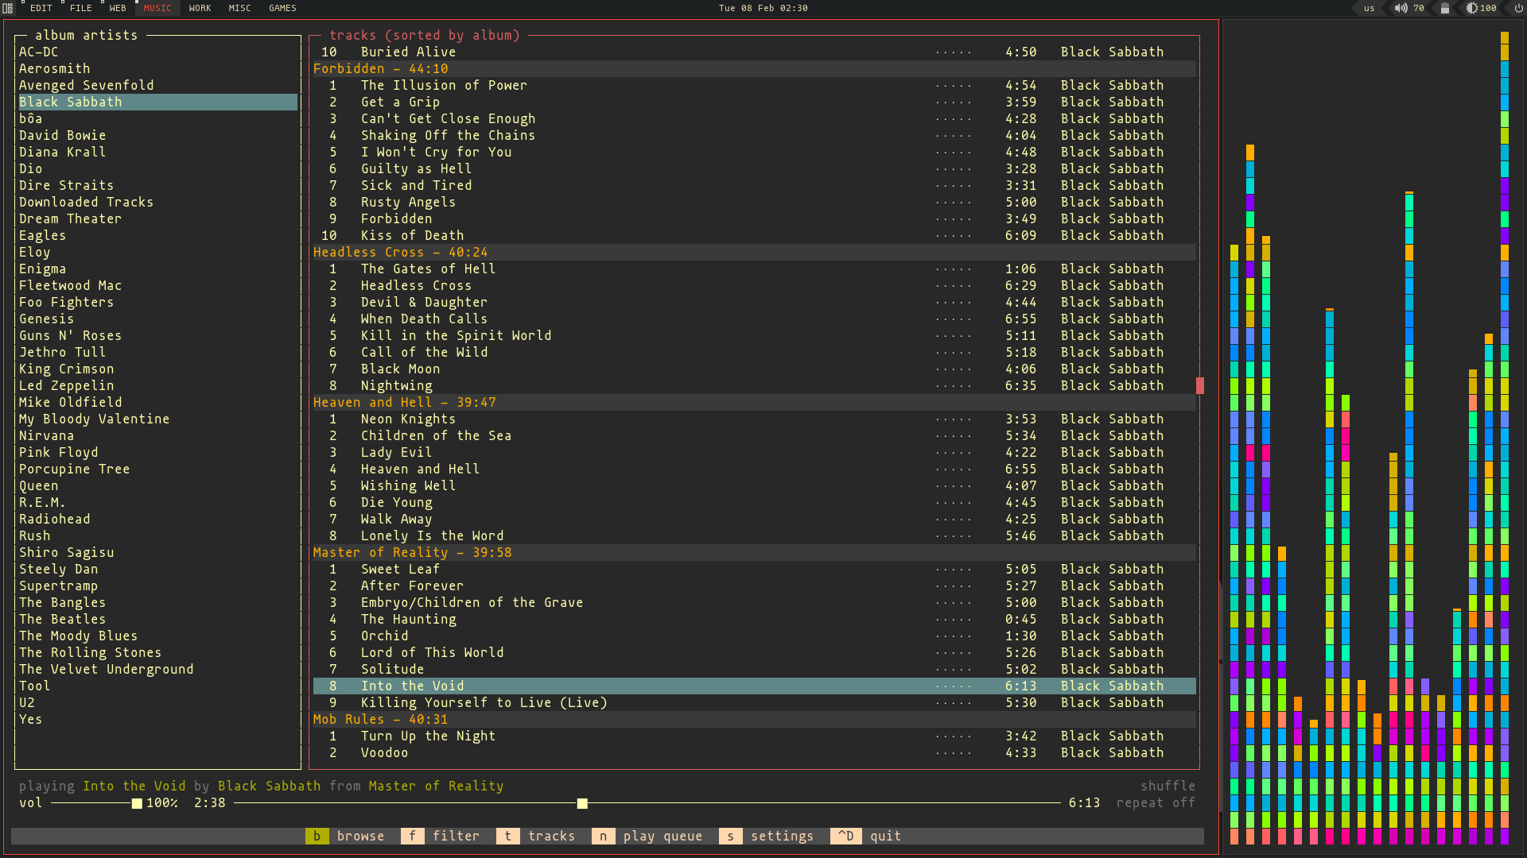Click the browse icon in bottom toolbar
Image resolution: width=1527 pixels, height=858 pixels.
click(316, 835)
